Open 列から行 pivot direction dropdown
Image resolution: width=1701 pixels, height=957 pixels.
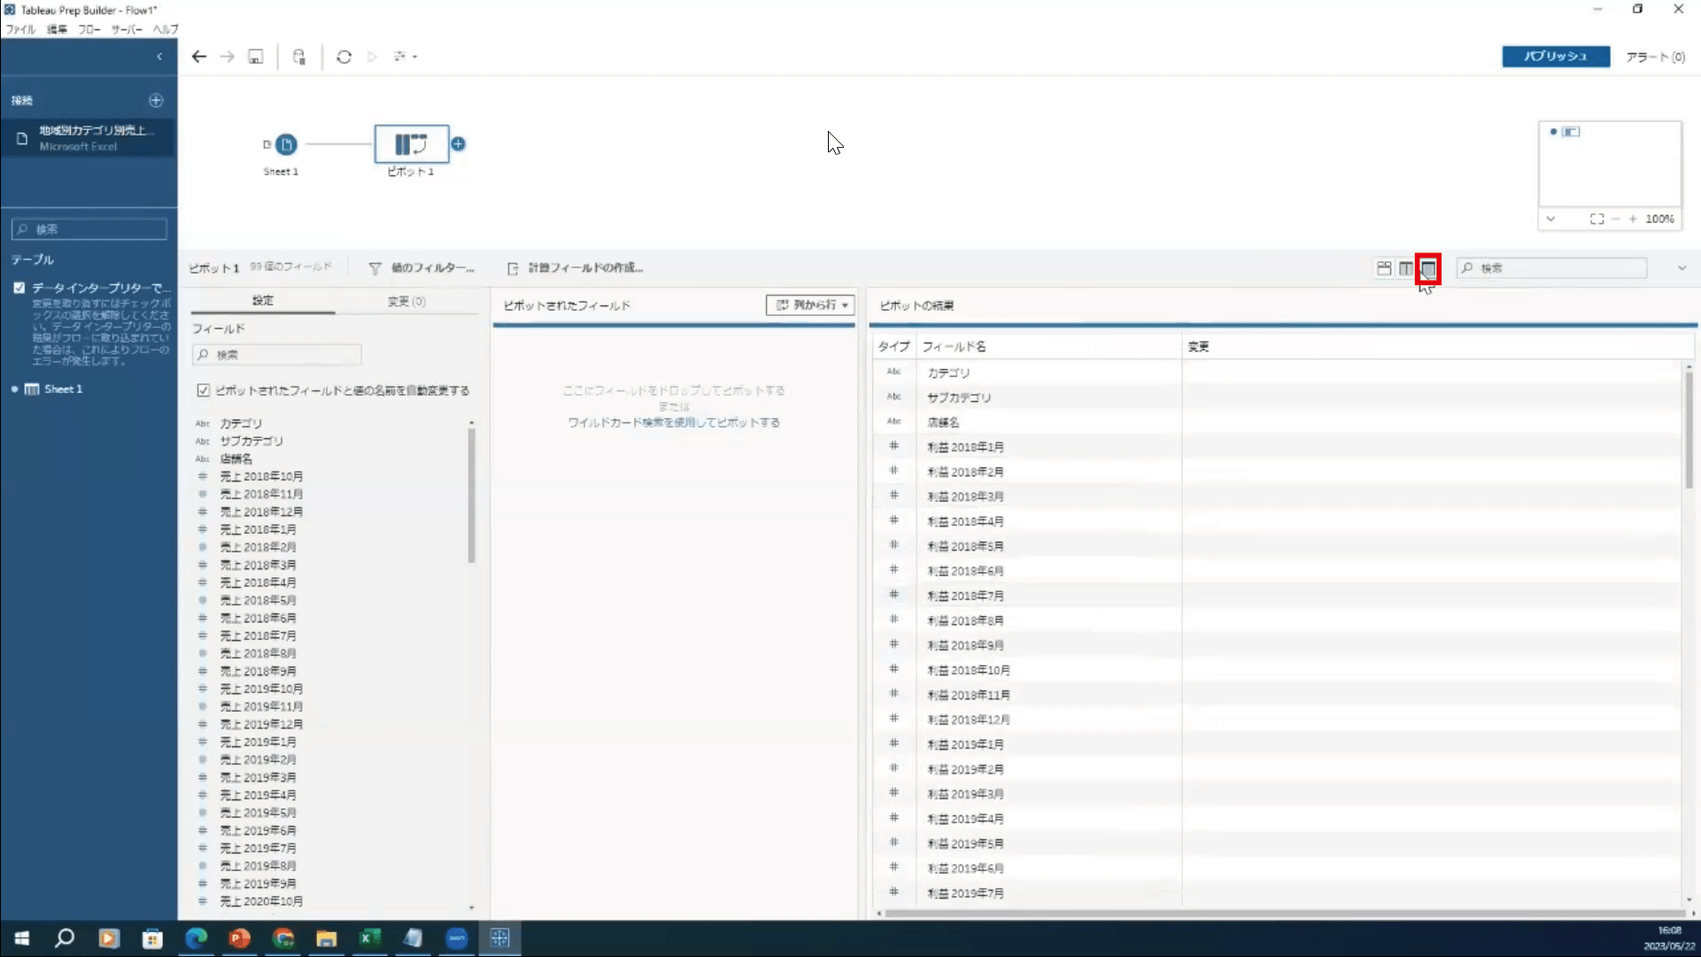[x=810, y=305]
